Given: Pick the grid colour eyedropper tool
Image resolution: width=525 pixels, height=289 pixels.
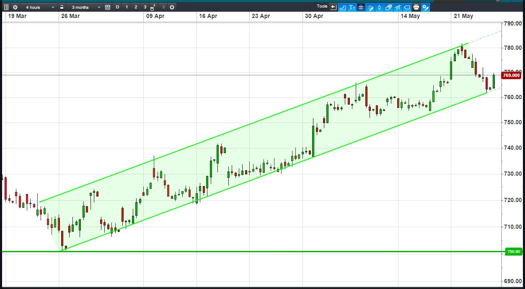Looking at the screenshot, I should coord(370,7).
